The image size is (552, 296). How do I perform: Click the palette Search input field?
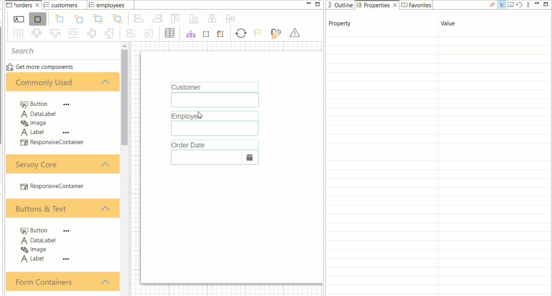(63, 51)
